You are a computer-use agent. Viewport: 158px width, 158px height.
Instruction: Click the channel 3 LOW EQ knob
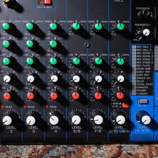(x=30, y=61)
